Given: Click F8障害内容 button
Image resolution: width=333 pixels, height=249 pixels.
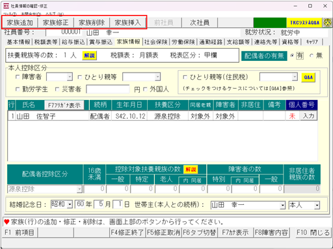Looking at the screenshot, I should click(x=271, y=233).
